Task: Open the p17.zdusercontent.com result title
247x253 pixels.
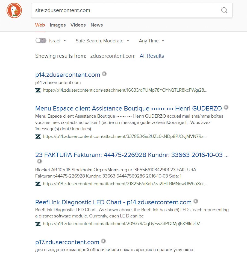Action: 67,242
